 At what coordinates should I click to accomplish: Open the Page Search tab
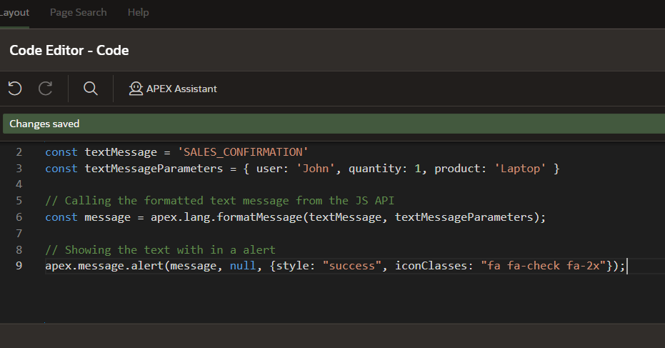pyautogui.click(x=78, y=12)
